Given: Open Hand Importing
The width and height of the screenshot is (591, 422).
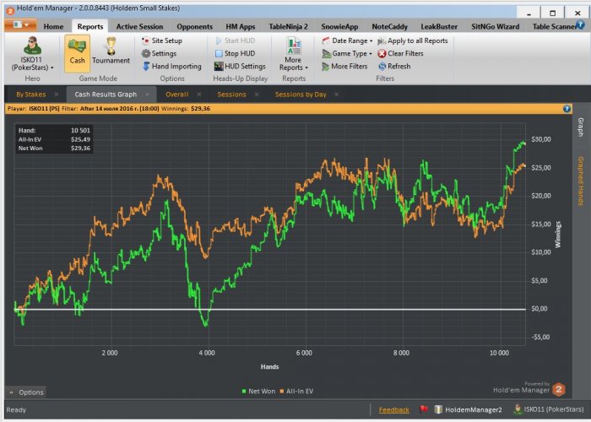Looking at the screenshot, I should [x=175, y=66].
